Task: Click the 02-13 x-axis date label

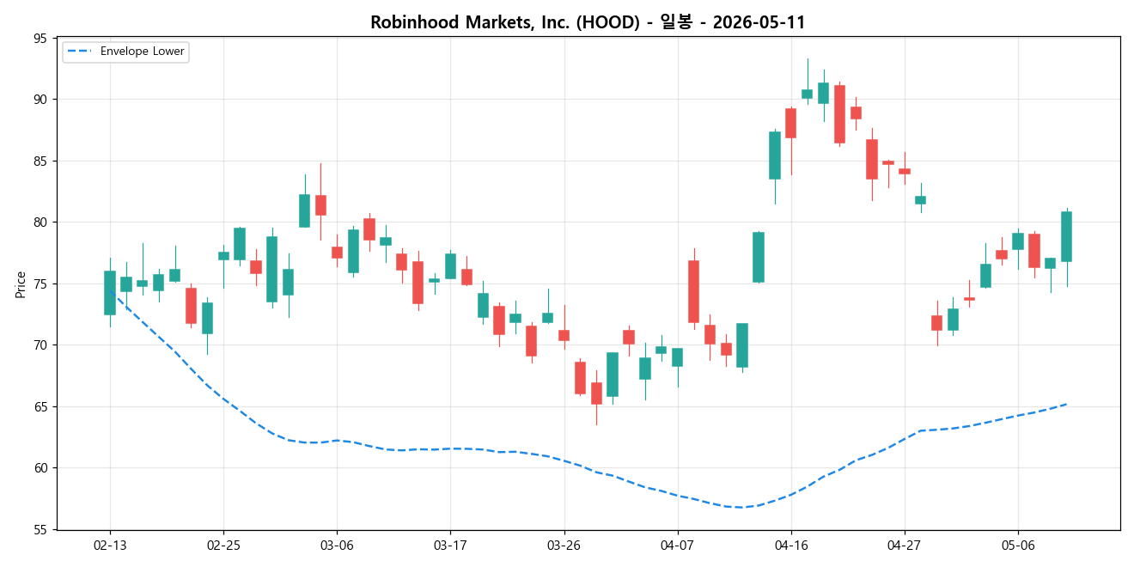Action: pyautogui.click(x=109, y=546)
